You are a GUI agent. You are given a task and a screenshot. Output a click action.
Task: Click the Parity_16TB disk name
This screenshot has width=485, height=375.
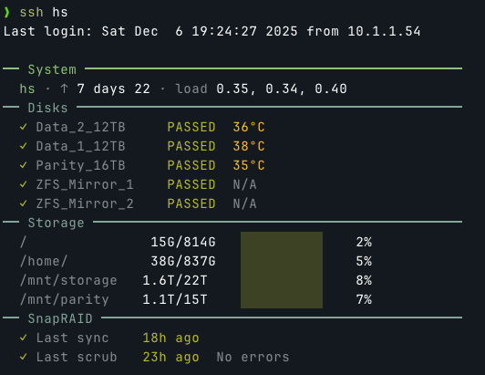[81, 166]
